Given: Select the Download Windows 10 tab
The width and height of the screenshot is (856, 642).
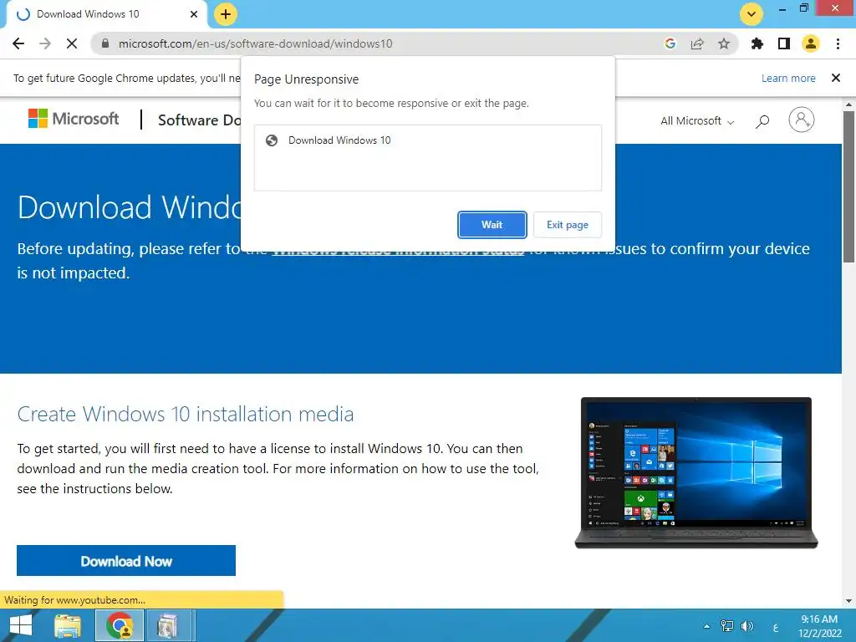Looking at the screenshot, I should point(106,14).
